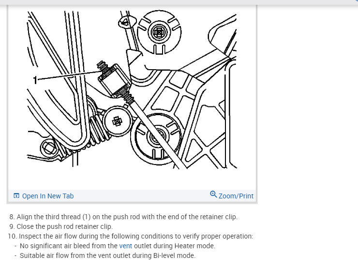This screenshot has height=270, width=358.
Task: Open the Open In New Tab link text
Action: click(48, 196)
